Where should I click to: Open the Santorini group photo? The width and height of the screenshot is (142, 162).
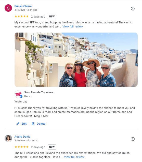coord(76,60)
